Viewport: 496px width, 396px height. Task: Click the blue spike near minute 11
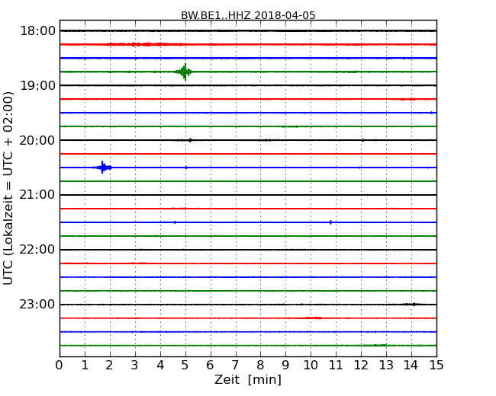point(330,222)
